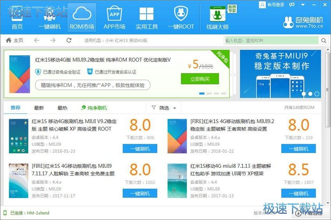Select the last dot on MIUI9 promo banner
This screenshot has height=220, width=331.
coord(317,94)
